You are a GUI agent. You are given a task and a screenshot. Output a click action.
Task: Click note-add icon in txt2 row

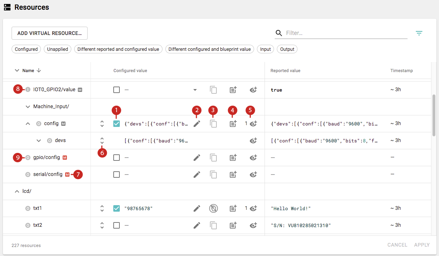pos(233,225)
